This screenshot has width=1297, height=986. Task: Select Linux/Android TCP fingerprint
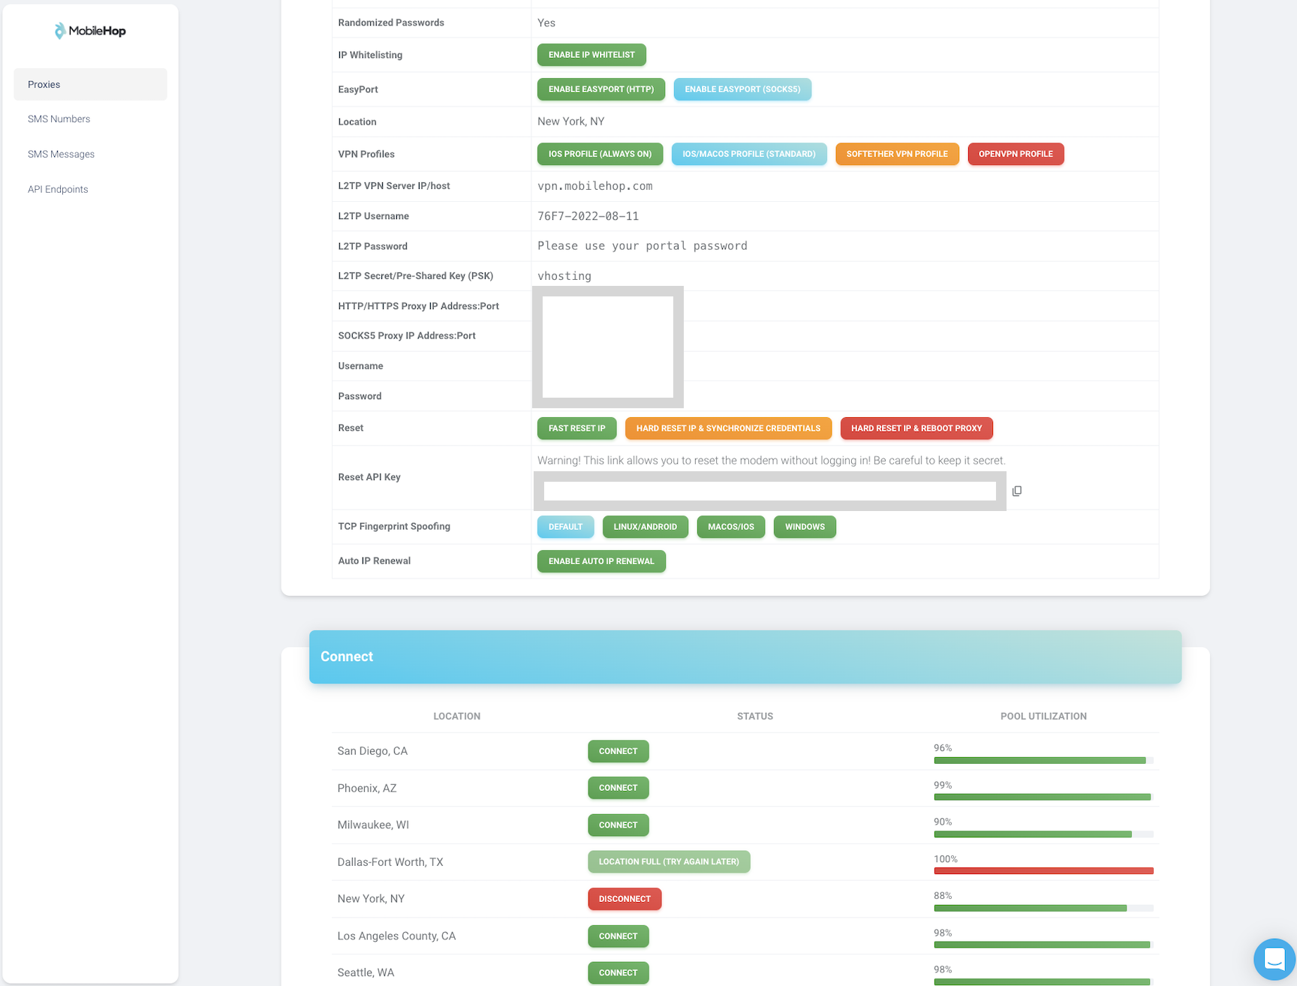tap(645, 527)
